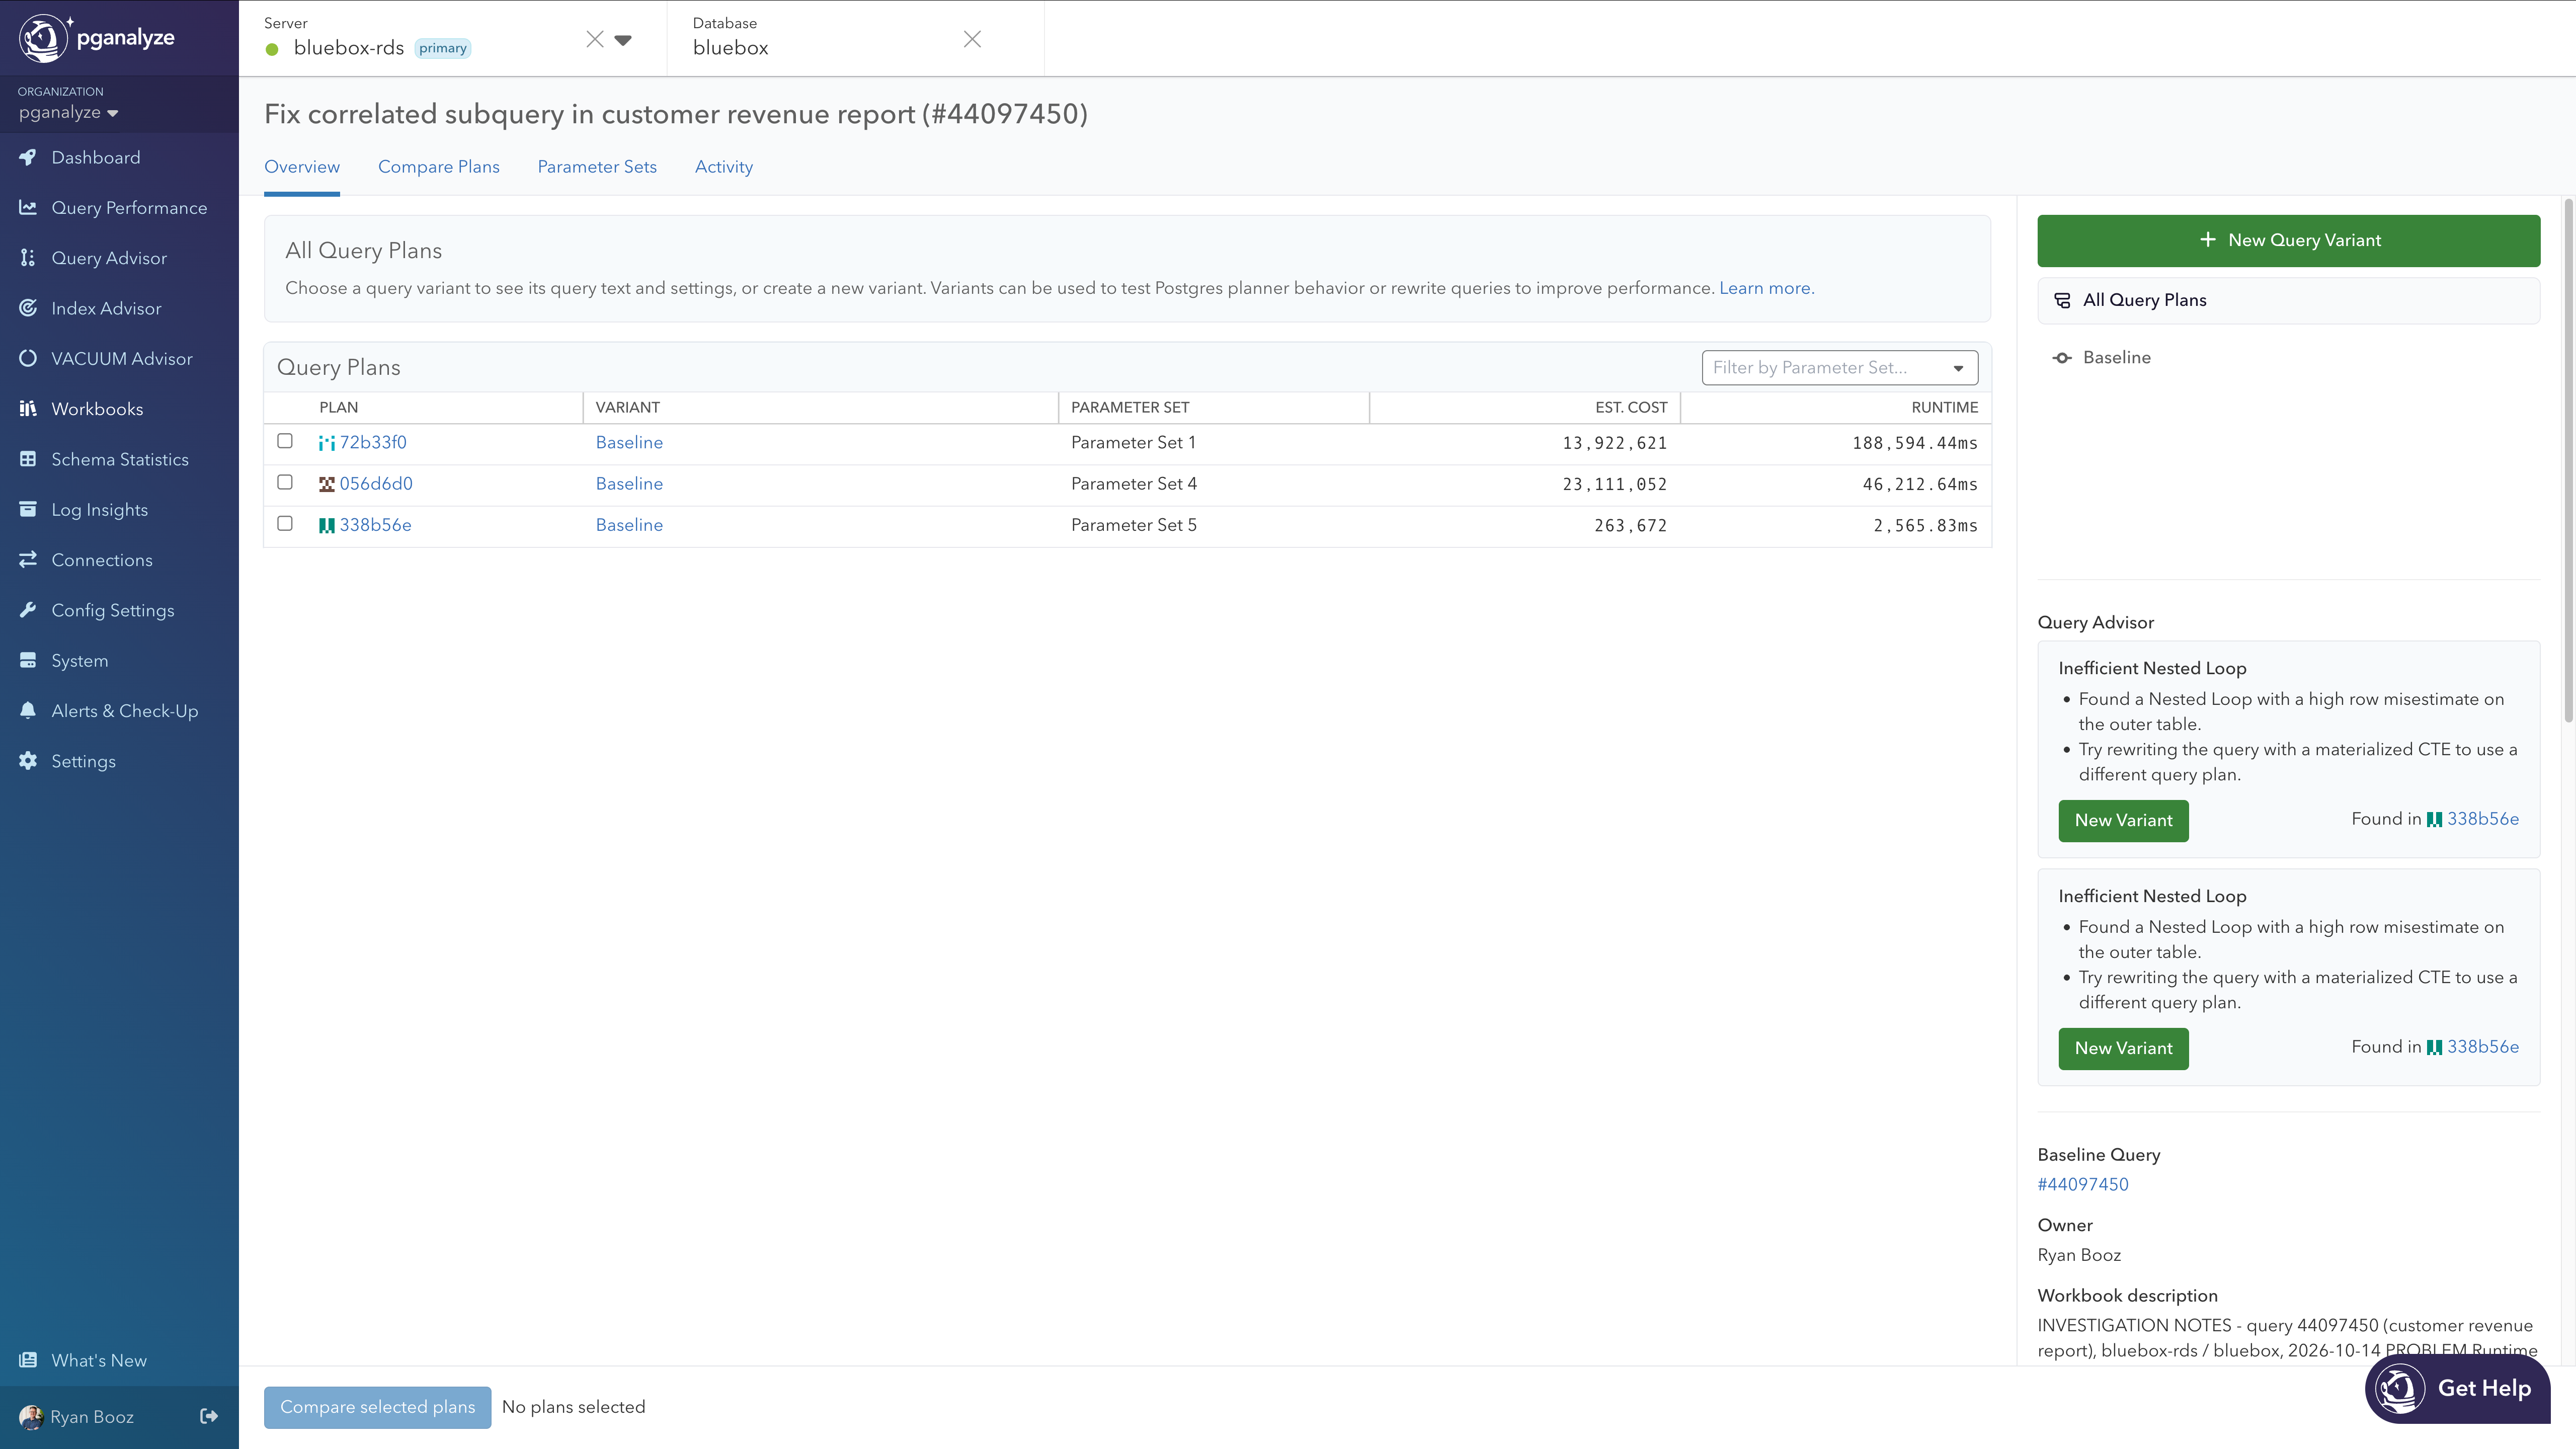Click the Config Settings wrench icon
Screen dimensions: 2576x1449
click(28, 610)
